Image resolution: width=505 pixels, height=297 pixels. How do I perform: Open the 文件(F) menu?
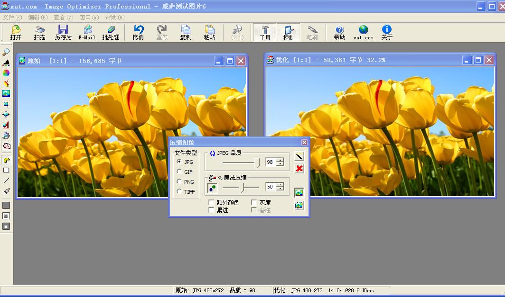(x=12, y=18)
